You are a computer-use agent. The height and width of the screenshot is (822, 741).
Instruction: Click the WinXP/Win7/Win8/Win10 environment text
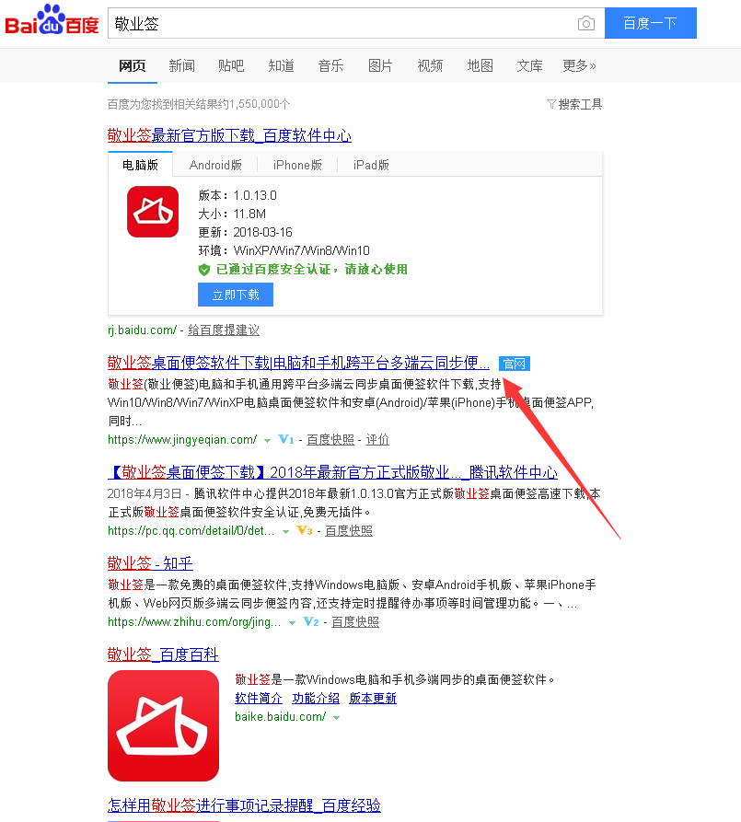point(302,250)
